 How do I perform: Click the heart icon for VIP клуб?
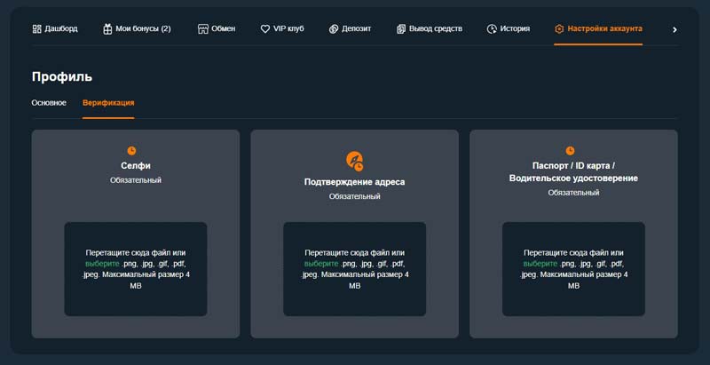point(265,29)
